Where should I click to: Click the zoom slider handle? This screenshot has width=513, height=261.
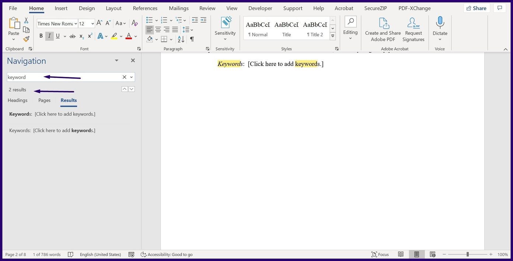coord(467,254)
